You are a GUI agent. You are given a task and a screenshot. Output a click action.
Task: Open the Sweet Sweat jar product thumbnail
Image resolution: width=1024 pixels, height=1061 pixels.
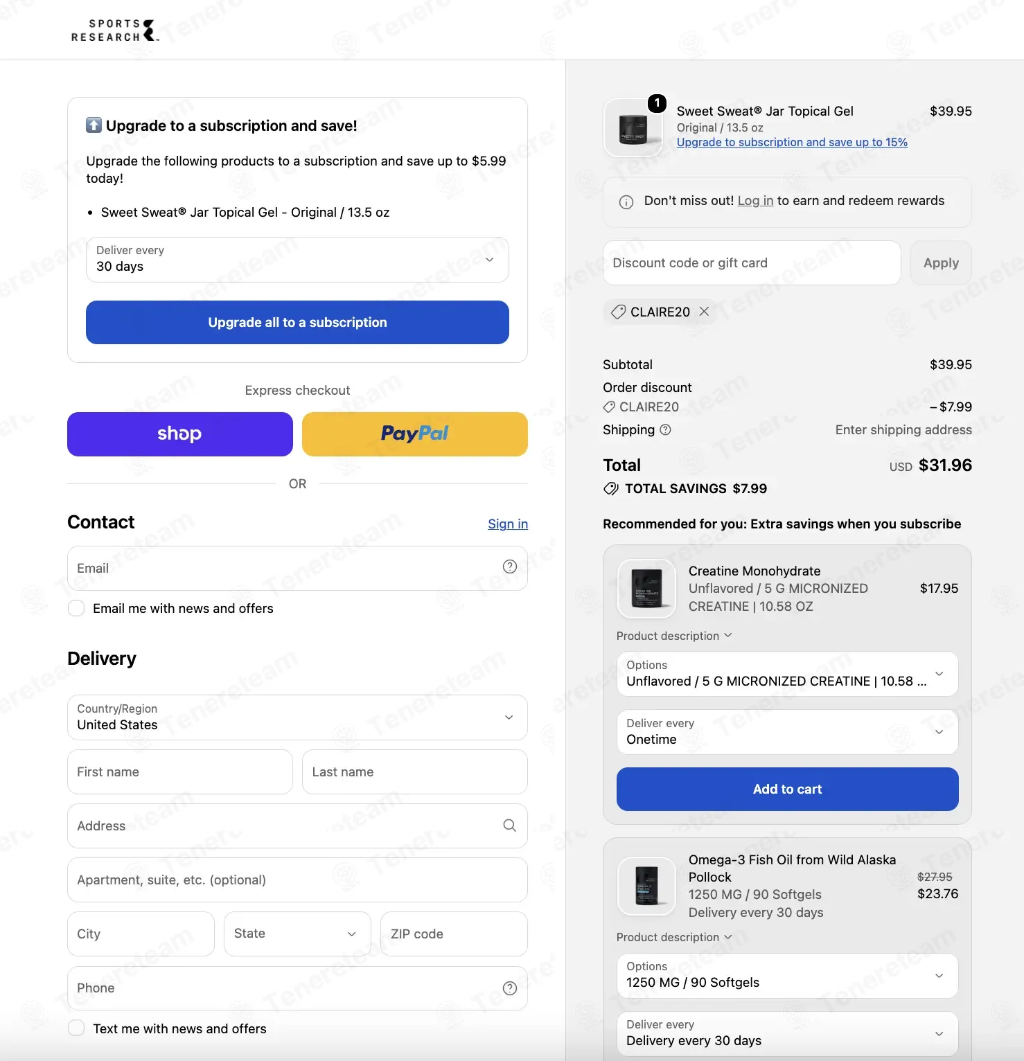[x=633, y=127]
